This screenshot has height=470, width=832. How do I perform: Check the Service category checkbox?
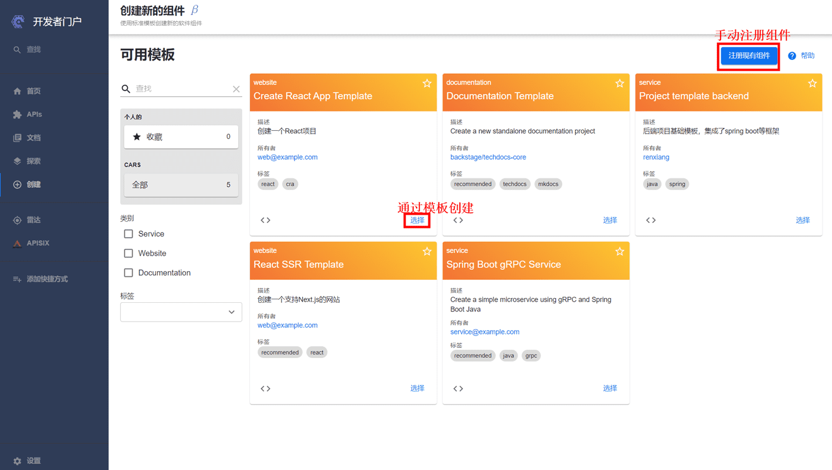pyautogui.click(x=128, y=234)
